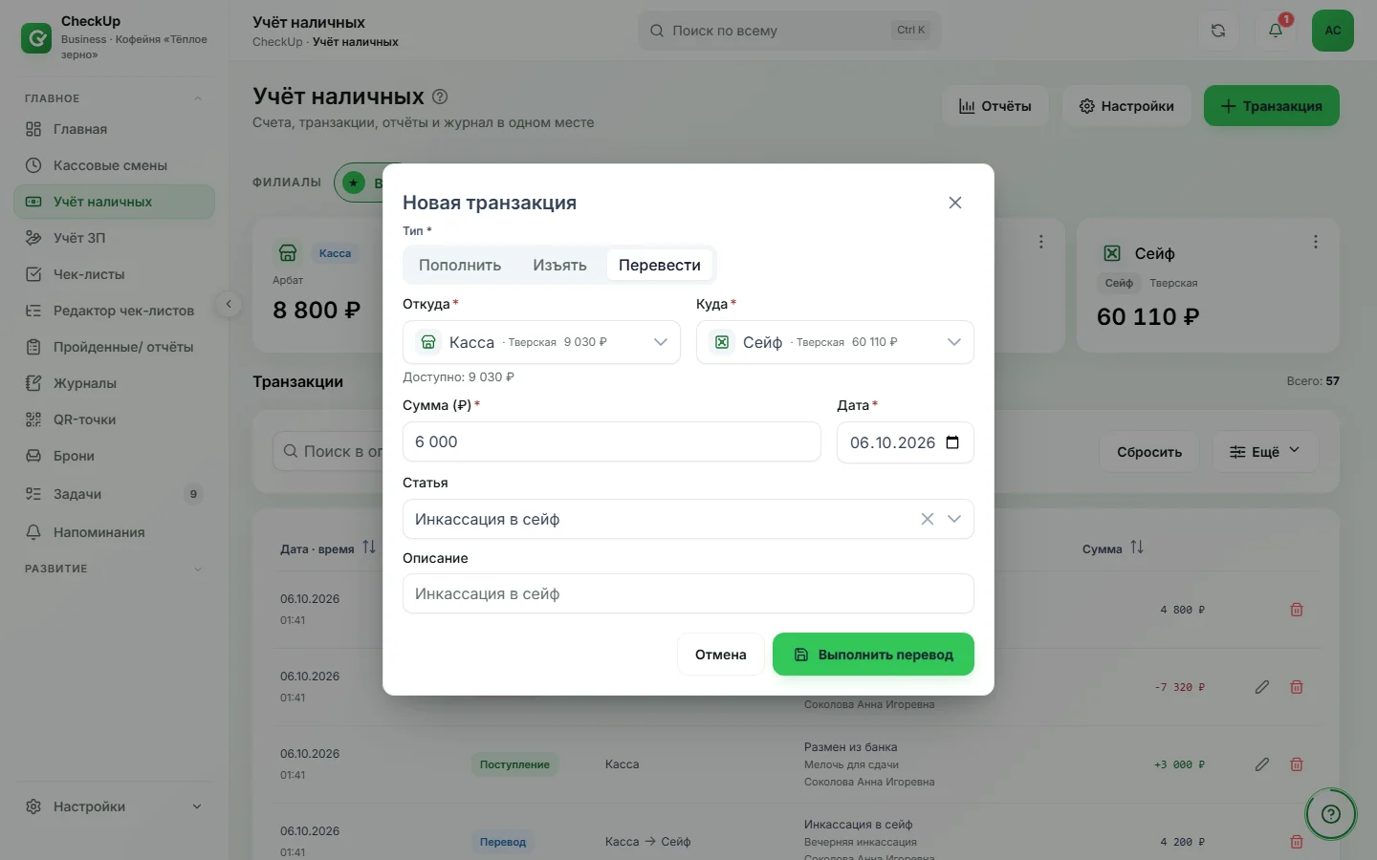Open the calendar picker in Дата field
Screen dimensions: 1377x860
coord(952,442)
